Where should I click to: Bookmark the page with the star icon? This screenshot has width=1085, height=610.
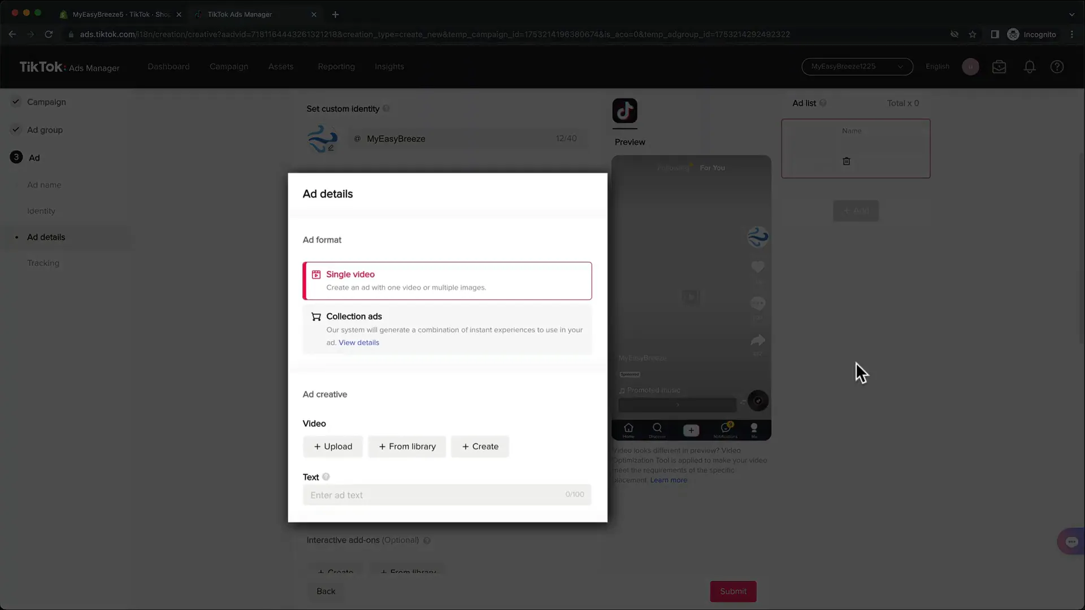(x=973, y=34)
